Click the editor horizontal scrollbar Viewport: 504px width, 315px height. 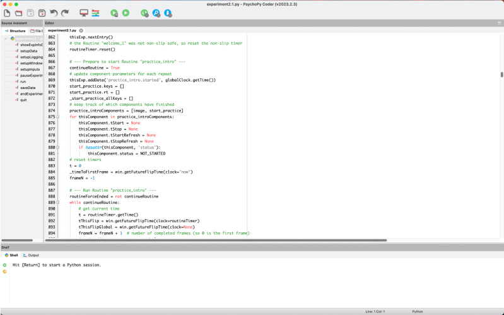point(216,241)
